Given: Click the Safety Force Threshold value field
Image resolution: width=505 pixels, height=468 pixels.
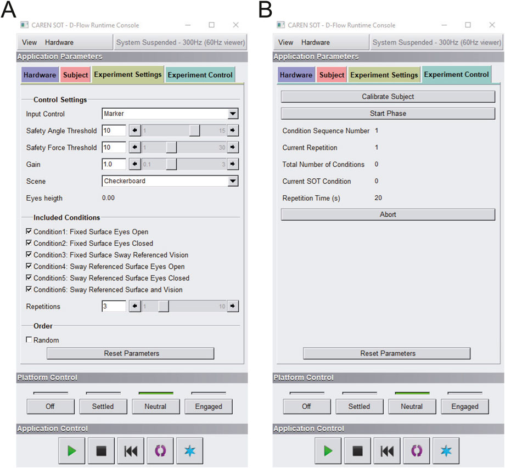Looking at the screenshot, I should 114,148.
